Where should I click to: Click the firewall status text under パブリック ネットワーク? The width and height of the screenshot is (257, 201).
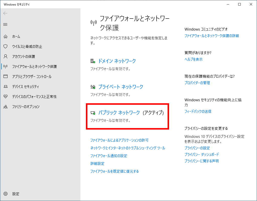tap(111, 121)
